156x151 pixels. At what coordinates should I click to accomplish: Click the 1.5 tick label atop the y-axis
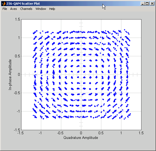pos(17,19)
